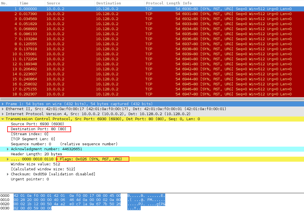Sort by the Length column header
This screenshot has width=304, height=218.
[173, 3]
